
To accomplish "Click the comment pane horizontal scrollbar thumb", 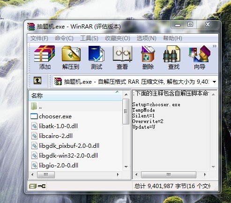I will [x=169, y=174].
